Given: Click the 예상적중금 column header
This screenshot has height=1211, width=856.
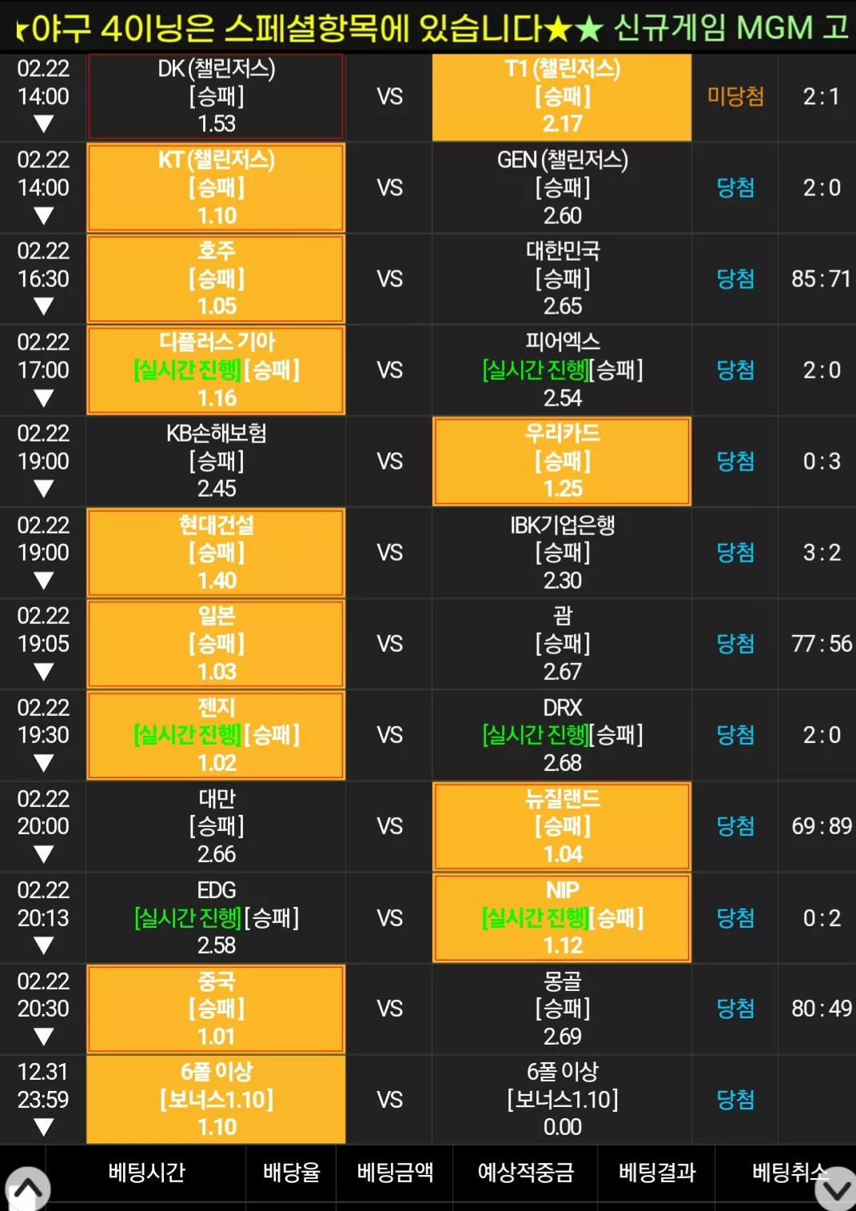Looking at the screenshot, I should pyautogui.click(x=525, y=1173).
